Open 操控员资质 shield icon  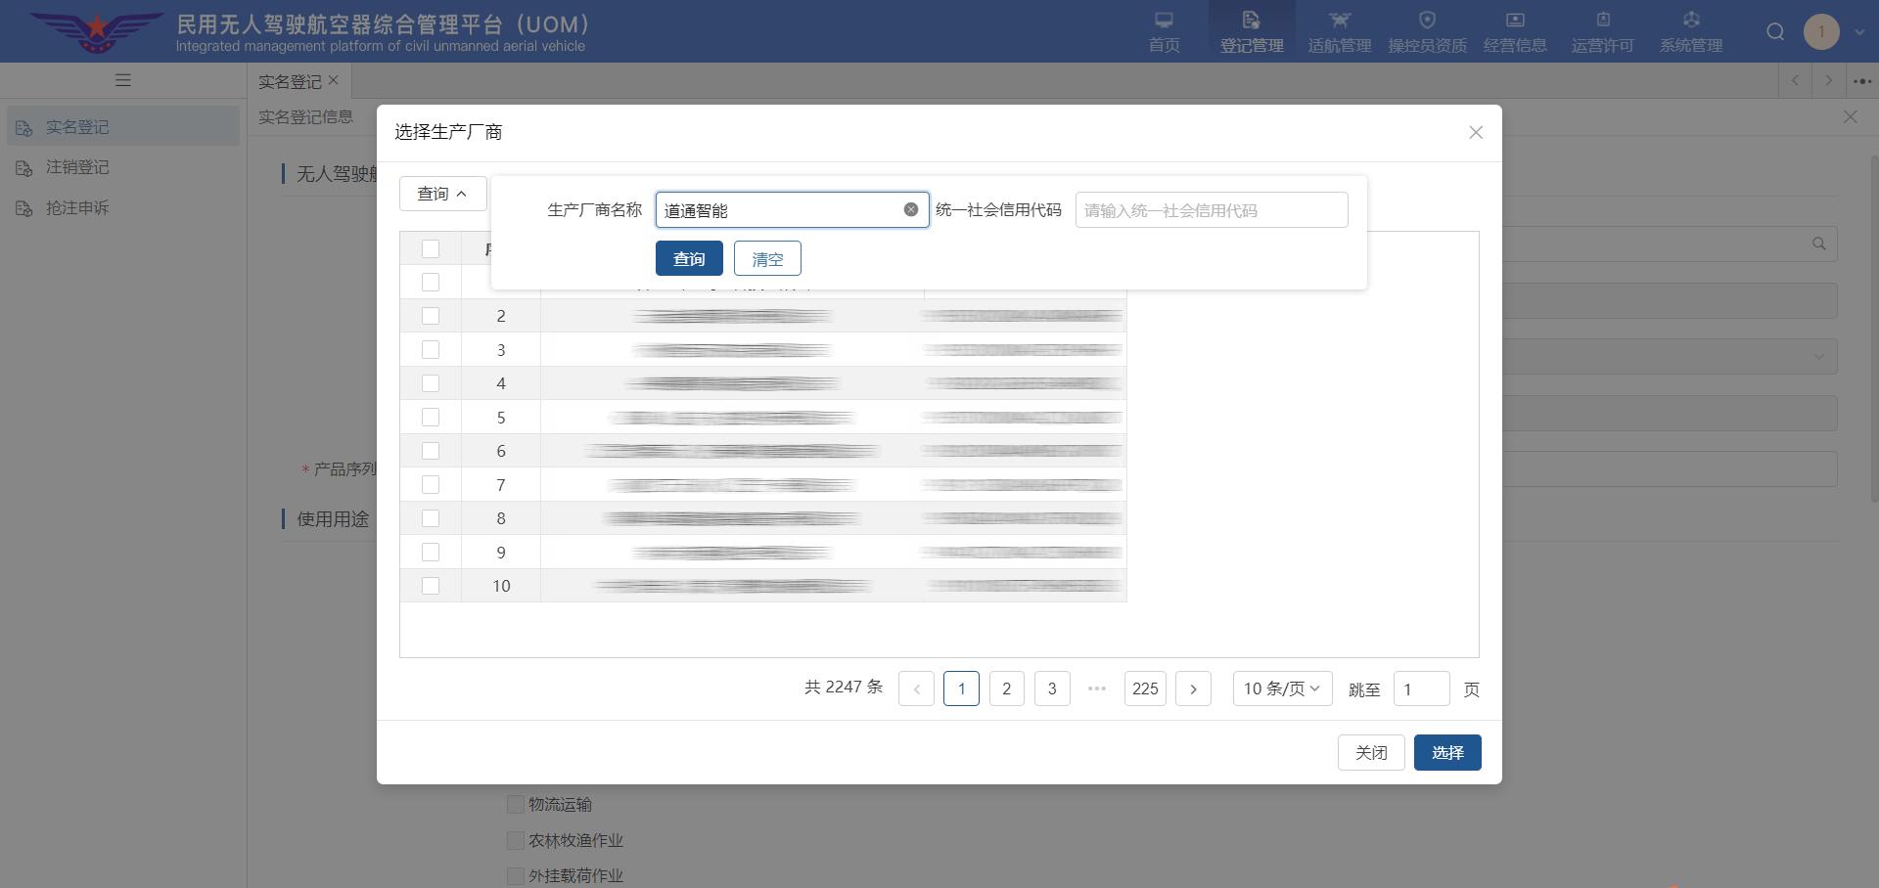1427,22
